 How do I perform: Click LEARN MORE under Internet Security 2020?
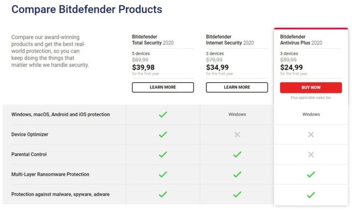(237, 87)
